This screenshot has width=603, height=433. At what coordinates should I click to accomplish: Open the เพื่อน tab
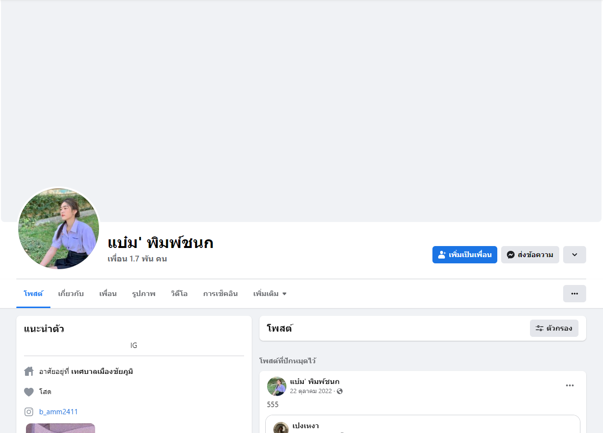click(108, 294)
